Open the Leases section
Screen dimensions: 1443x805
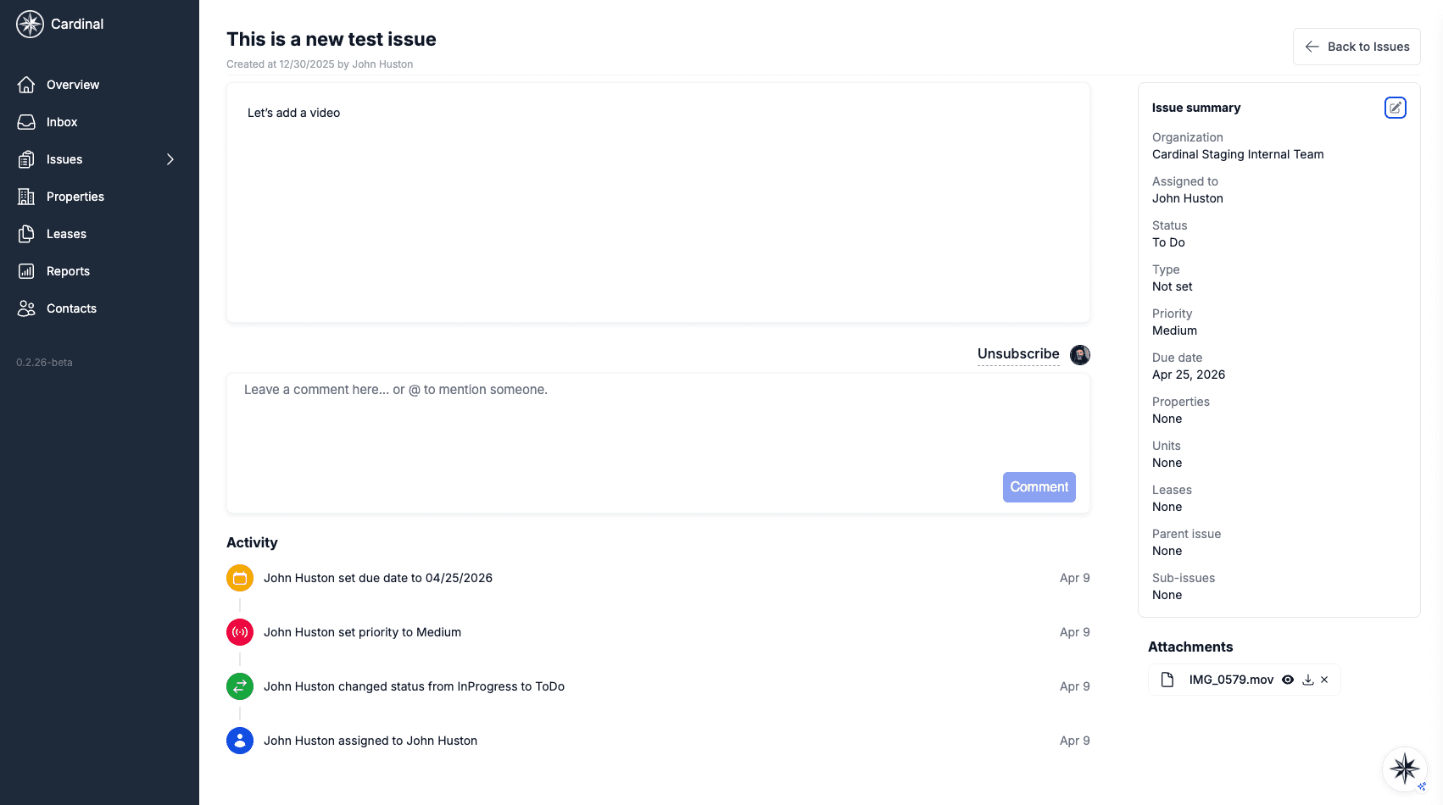coord(66,233)
